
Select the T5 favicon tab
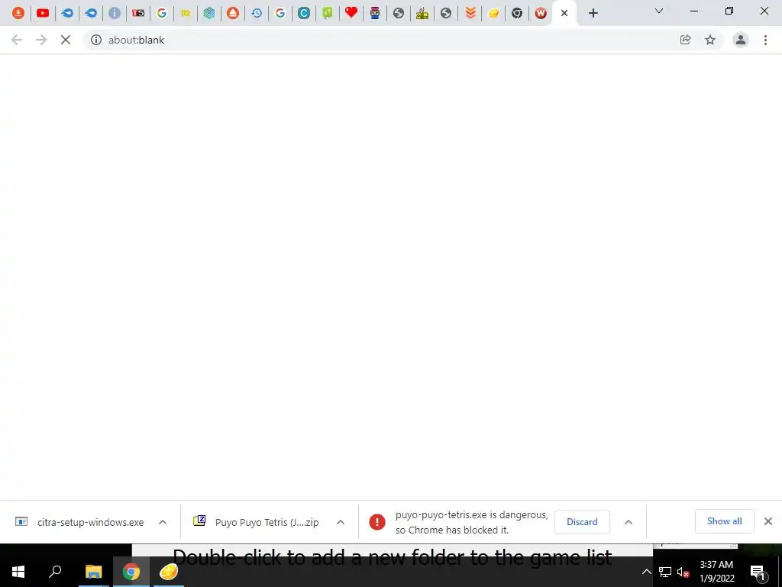point(138,13)
